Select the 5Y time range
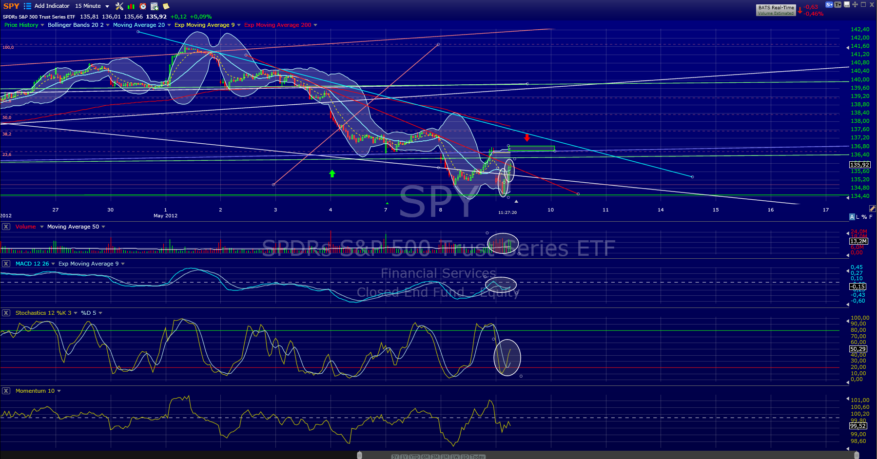877x459 pixels. point(395,457)
